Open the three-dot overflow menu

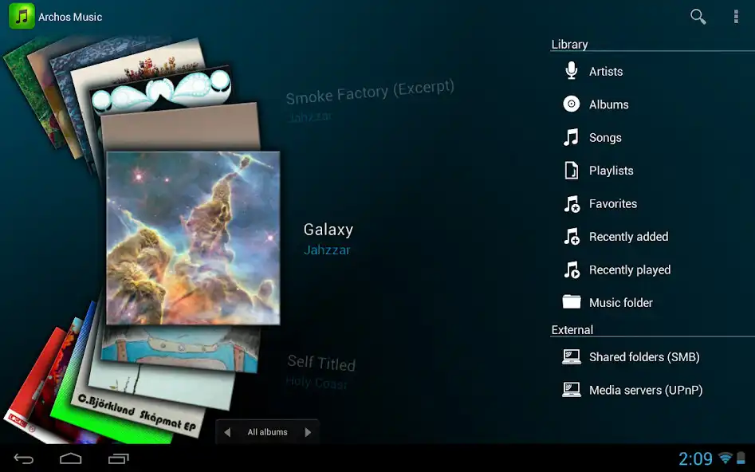[736, 17]
